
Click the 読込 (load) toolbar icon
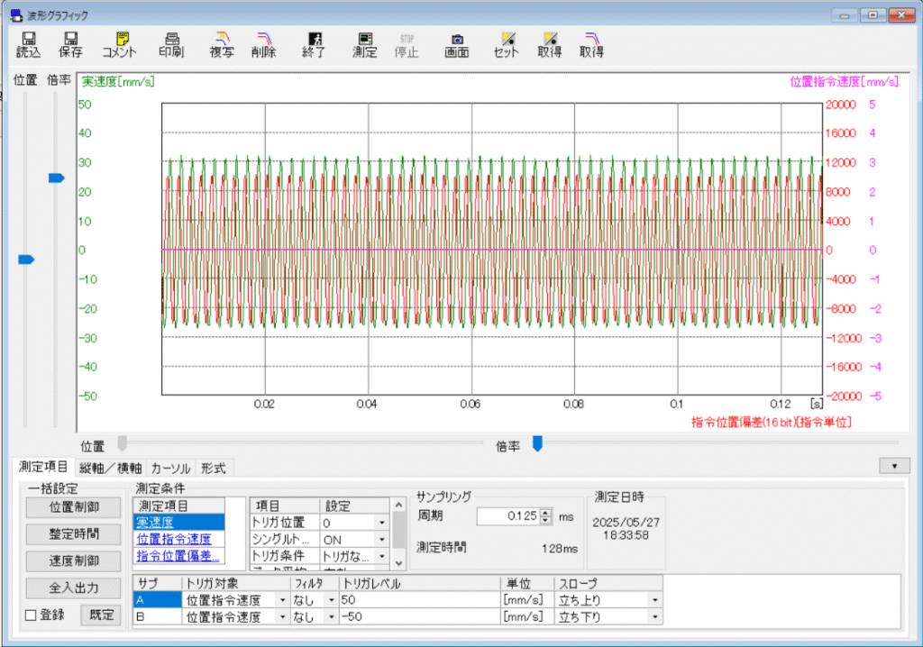[28, 44]
